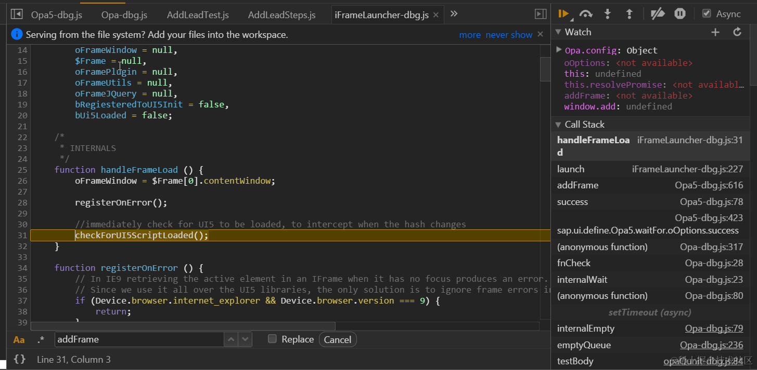Click the code editor horizontal scrollbar

(183, 326)
